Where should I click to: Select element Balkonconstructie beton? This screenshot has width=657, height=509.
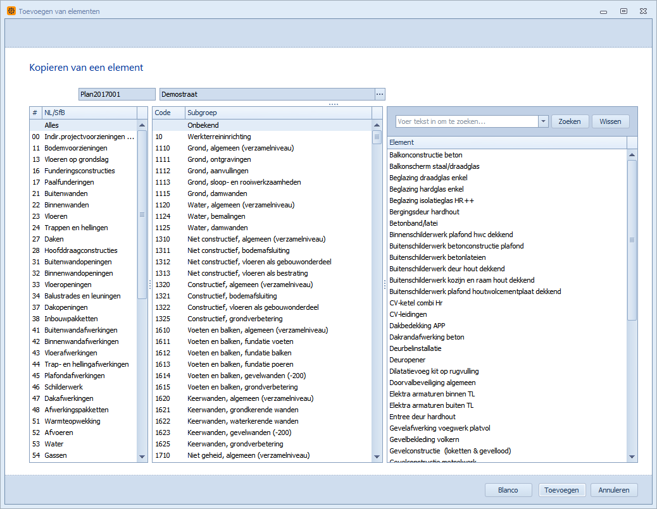pyautogui.click(x=507, y=155)
